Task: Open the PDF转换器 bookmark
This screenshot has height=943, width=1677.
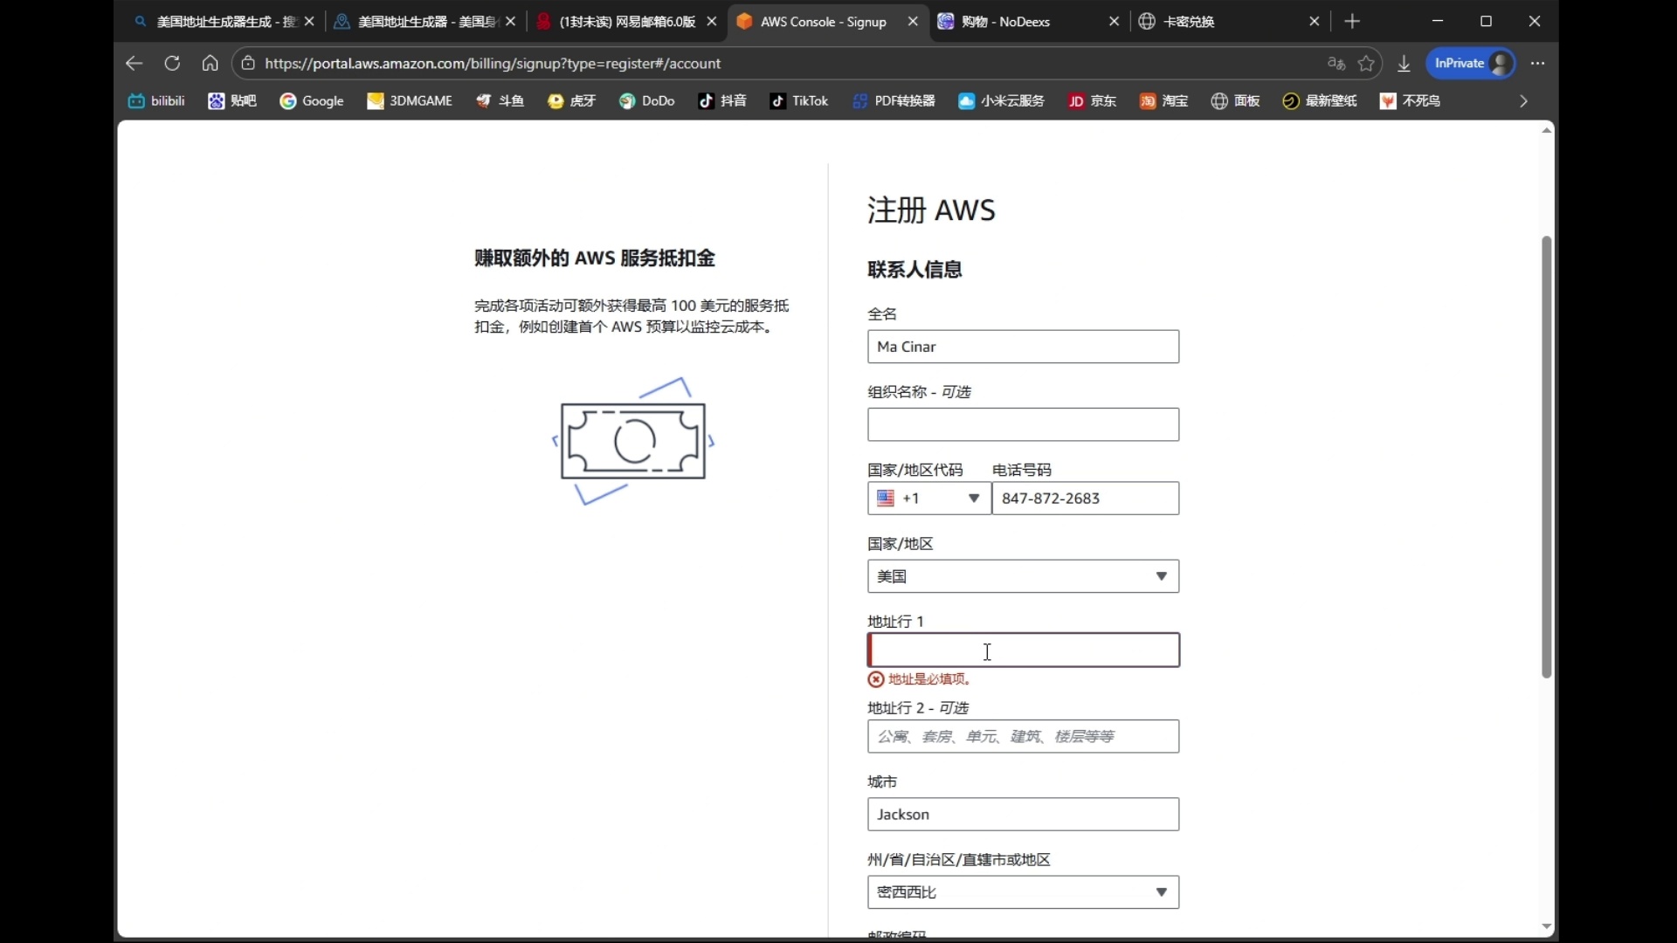Action: [894, 100]
